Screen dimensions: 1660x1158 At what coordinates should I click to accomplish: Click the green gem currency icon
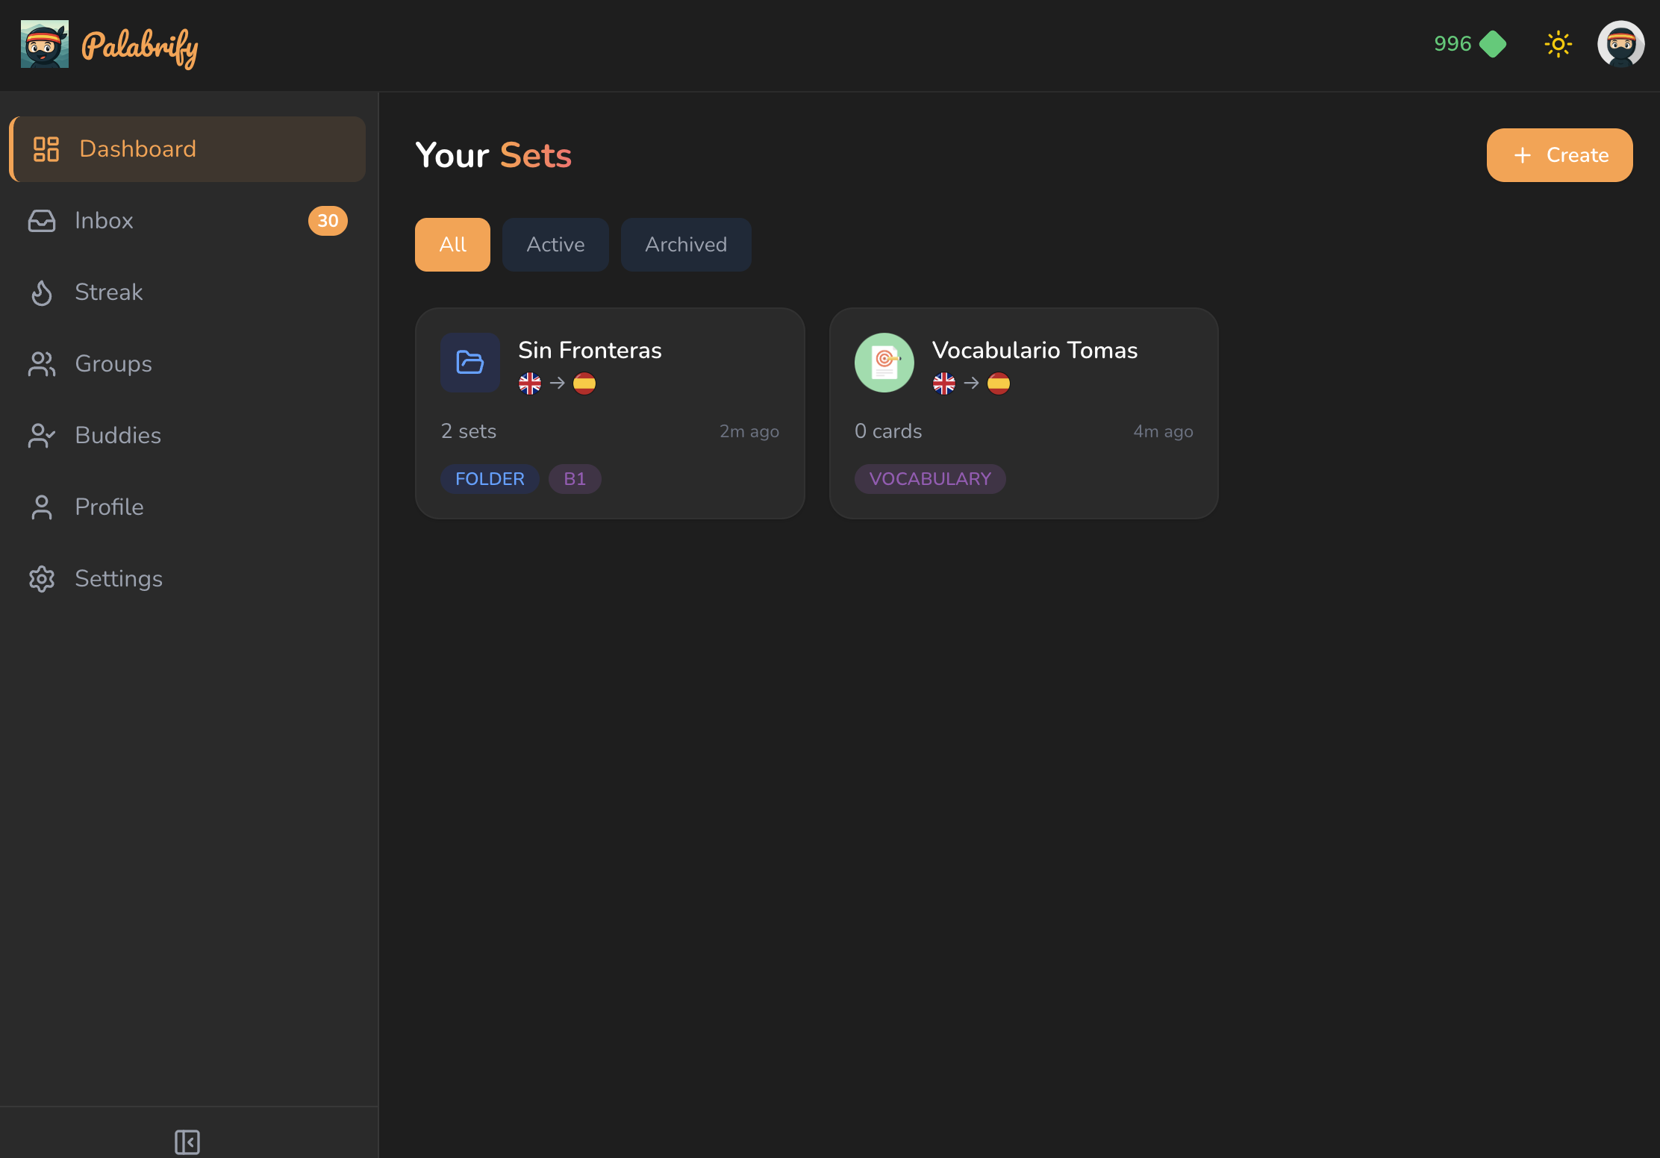[1493, 44]
